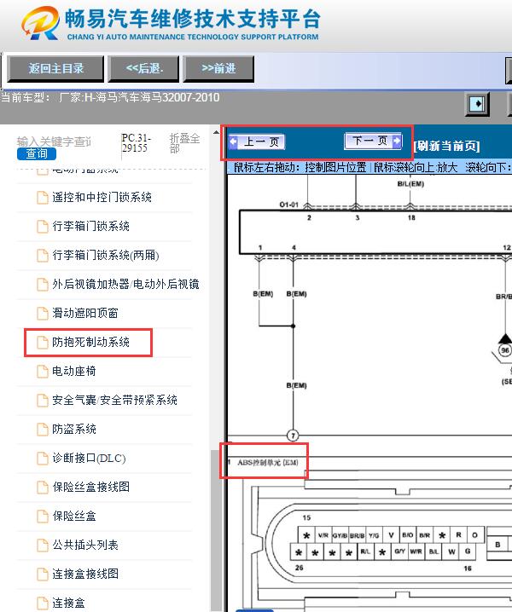Click the 01-01 connector label in diagram

(x=288, y=205)
